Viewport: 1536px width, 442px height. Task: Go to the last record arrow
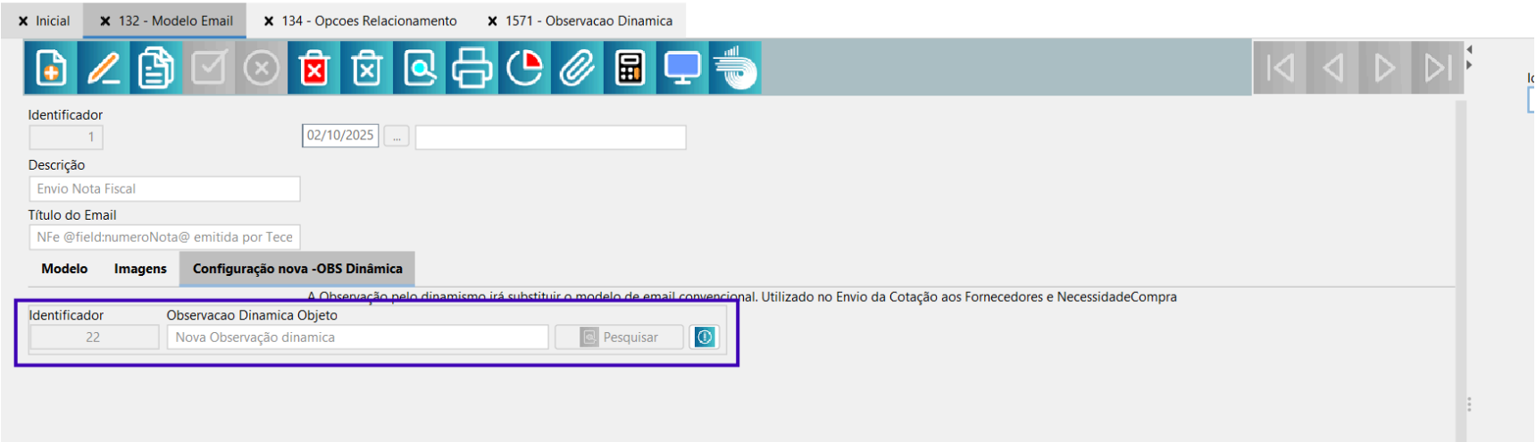coord(1437,68)
